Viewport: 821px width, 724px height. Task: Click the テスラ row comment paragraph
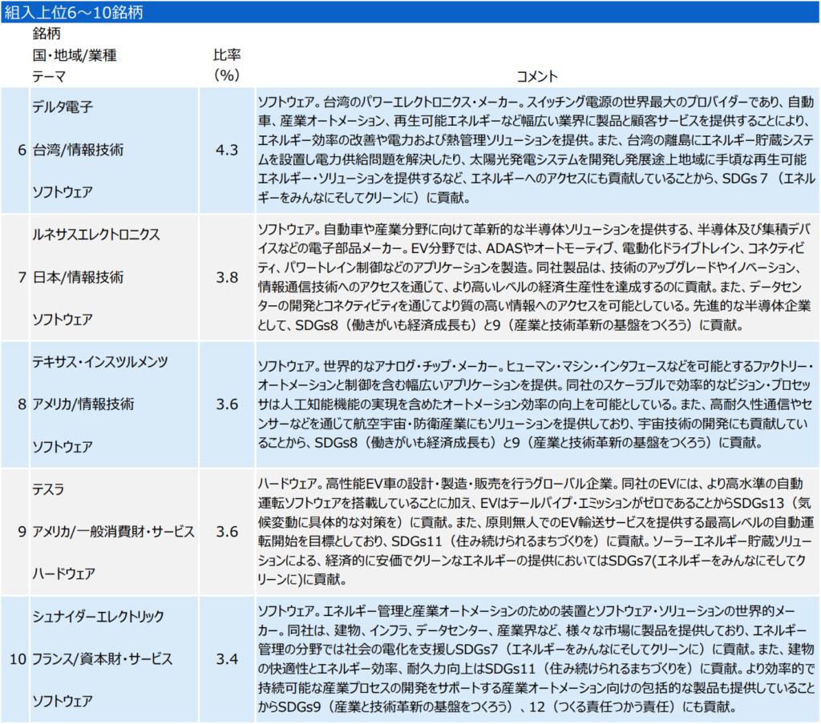tap(536, 532)
